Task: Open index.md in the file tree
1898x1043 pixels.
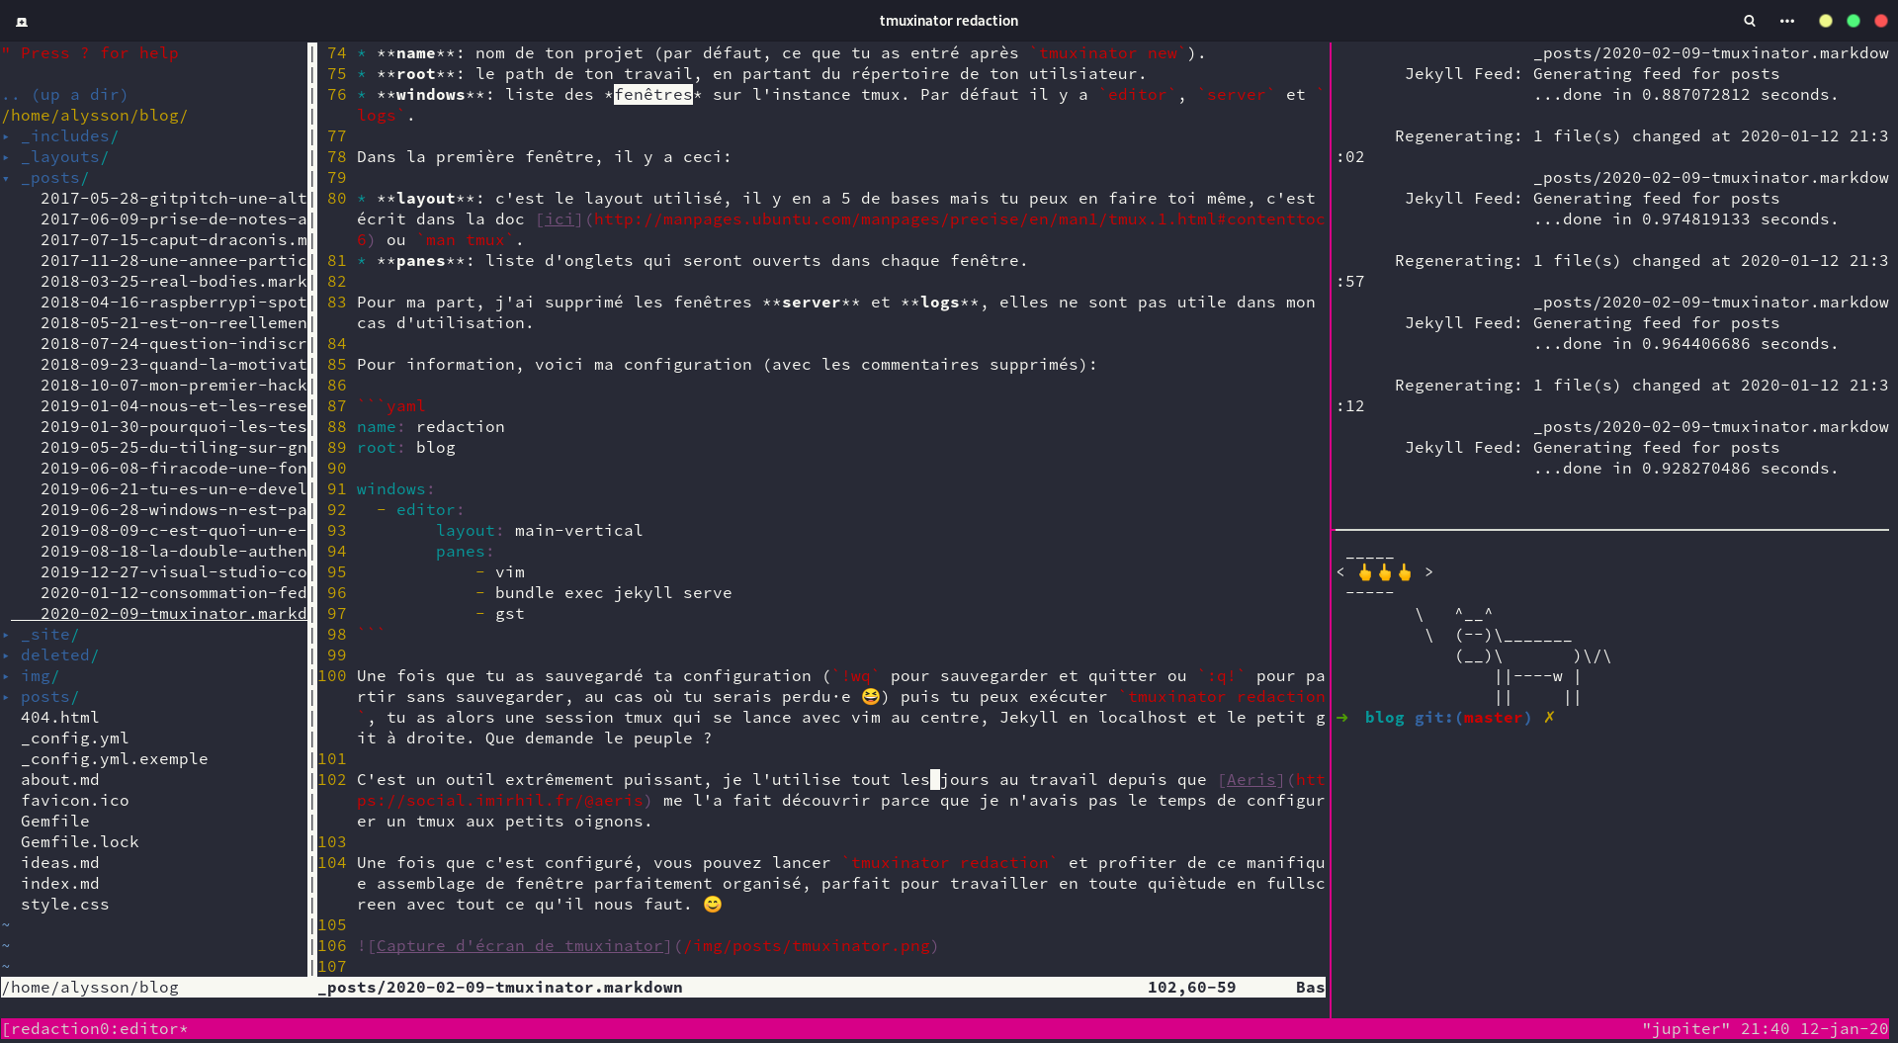Action: click(60, 884)
